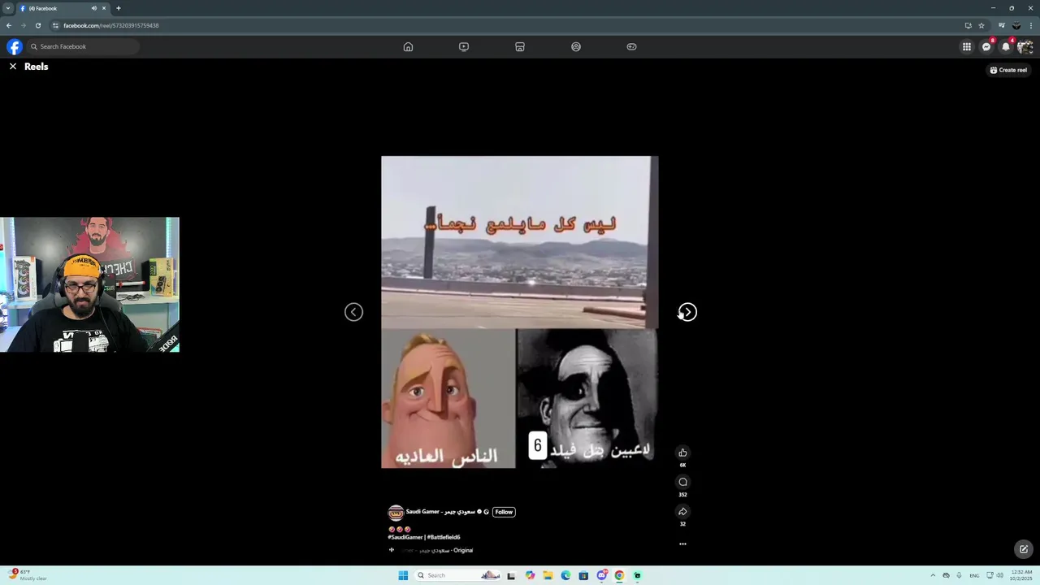Viewport: 1040px width, 585px height.
Task: Open a new browser tab
Action: pos(119,8)
